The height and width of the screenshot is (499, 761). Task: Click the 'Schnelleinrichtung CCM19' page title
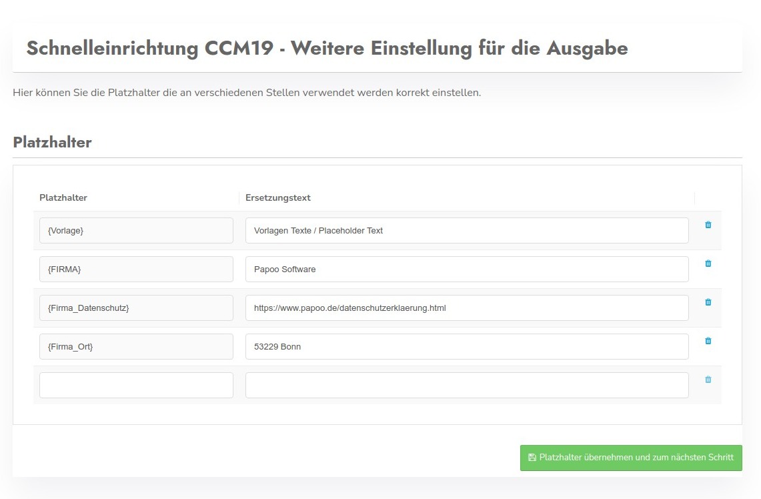[x=327, y=49]
